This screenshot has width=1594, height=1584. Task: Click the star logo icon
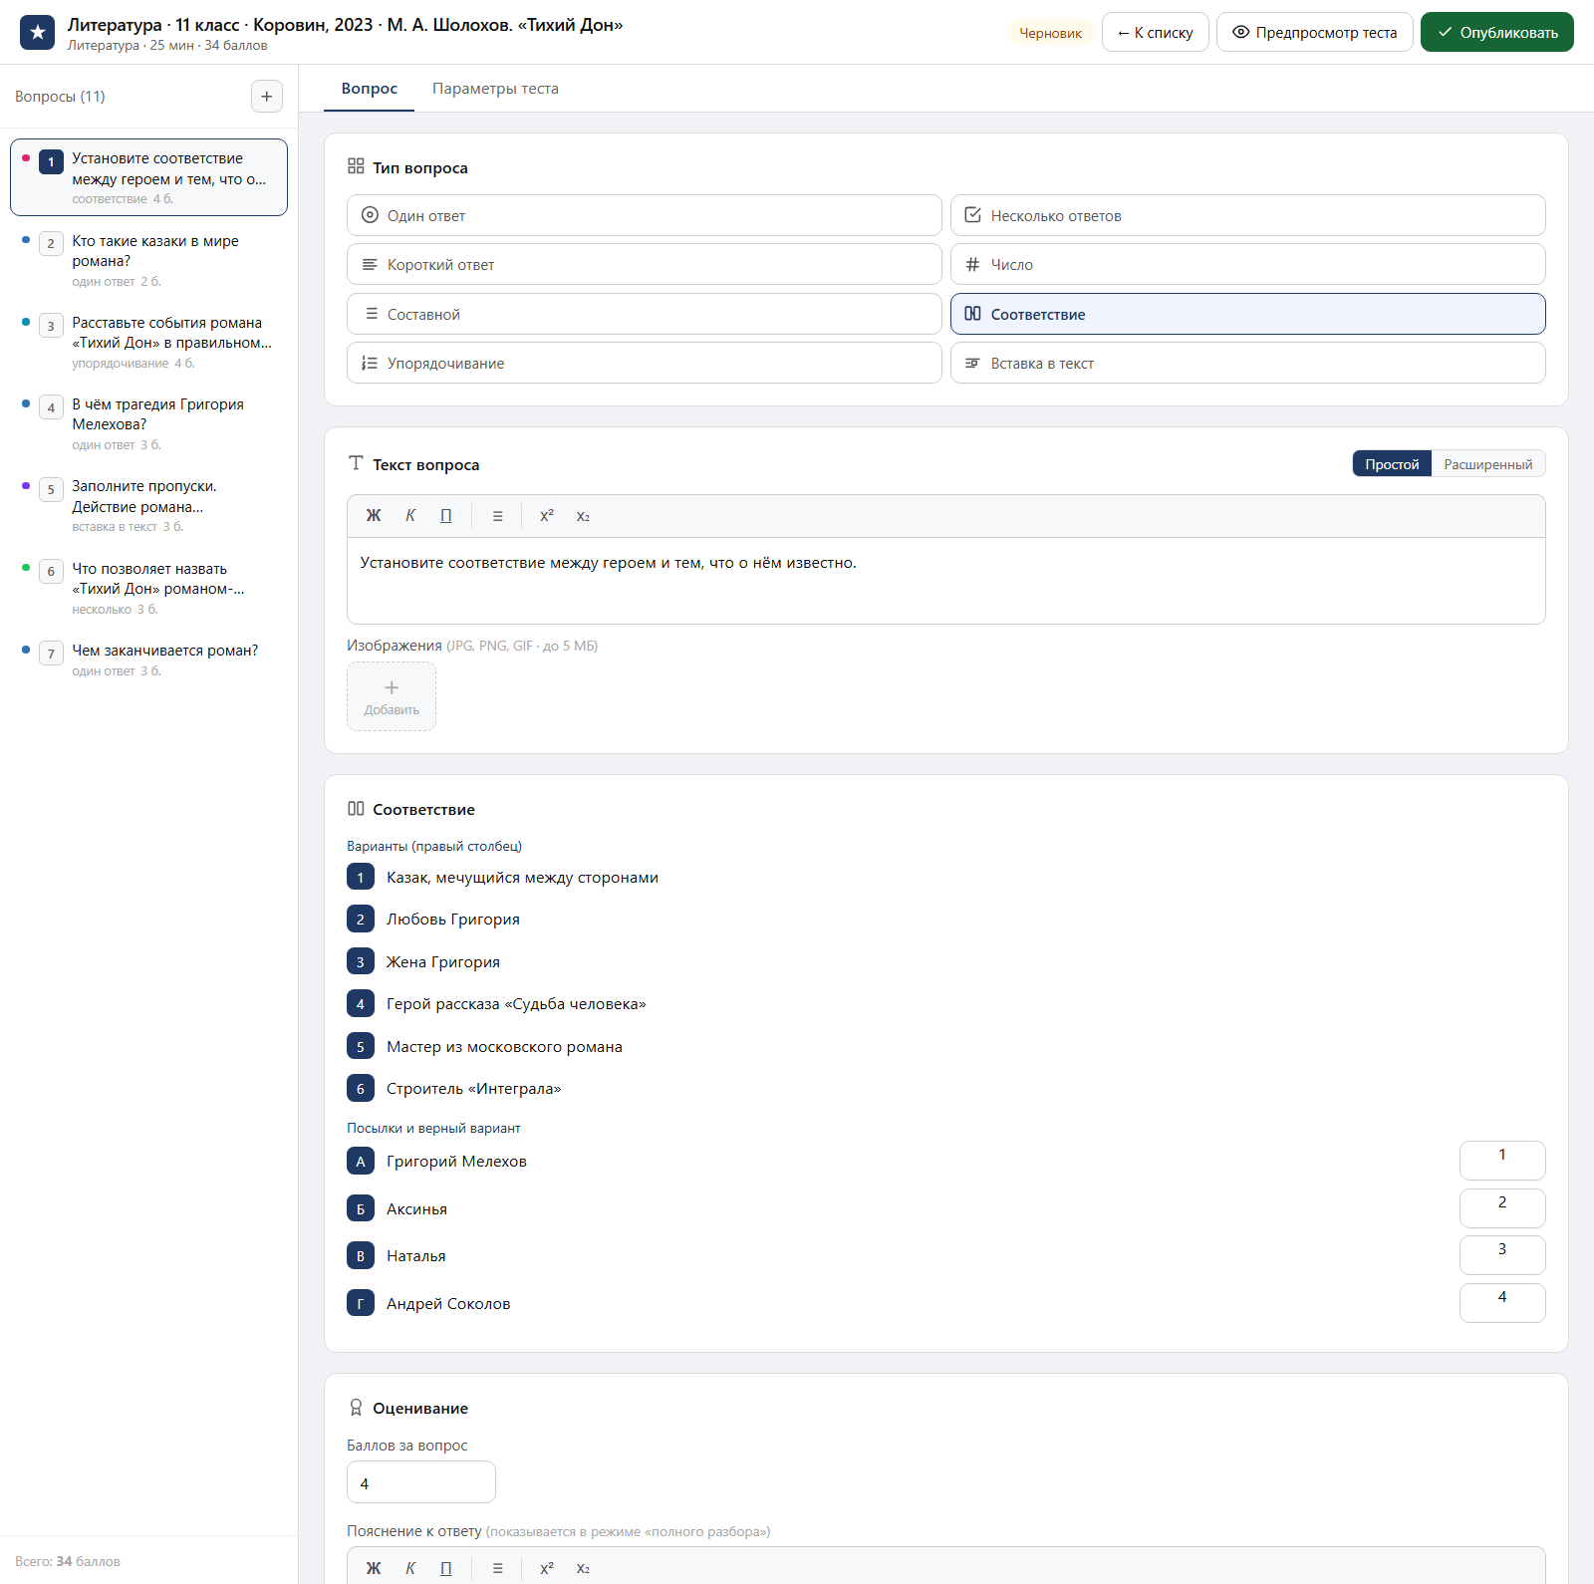click(38, 33)
